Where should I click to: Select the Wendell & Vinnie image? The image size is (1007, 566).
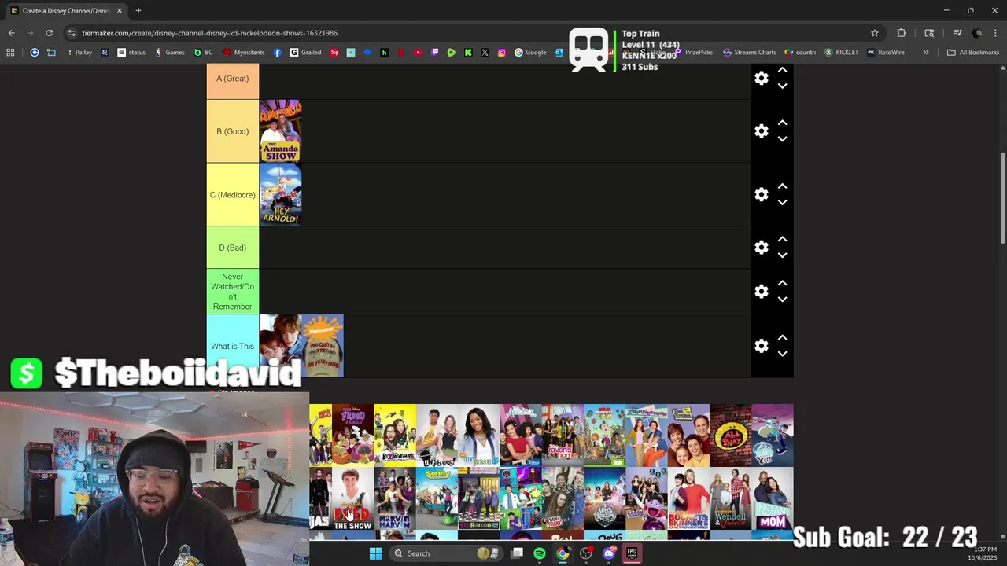click(730, 499)
